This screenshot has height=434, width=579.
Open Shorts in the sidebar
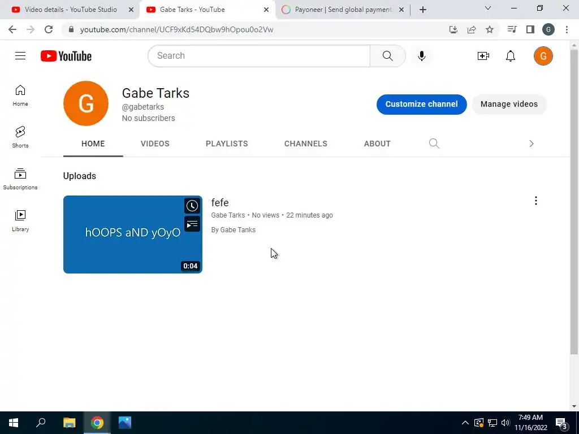[20, 137]
